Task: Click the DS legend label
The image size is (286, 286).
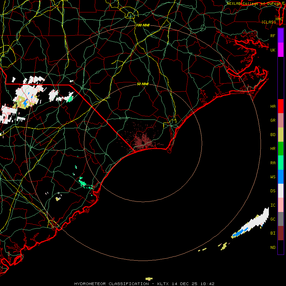Action: tap(273, 191)
